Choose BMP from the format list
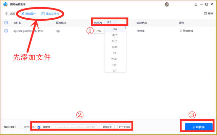The width and height of the screenshot is (217, 135). pyautogui.click(x=115, y=47)
